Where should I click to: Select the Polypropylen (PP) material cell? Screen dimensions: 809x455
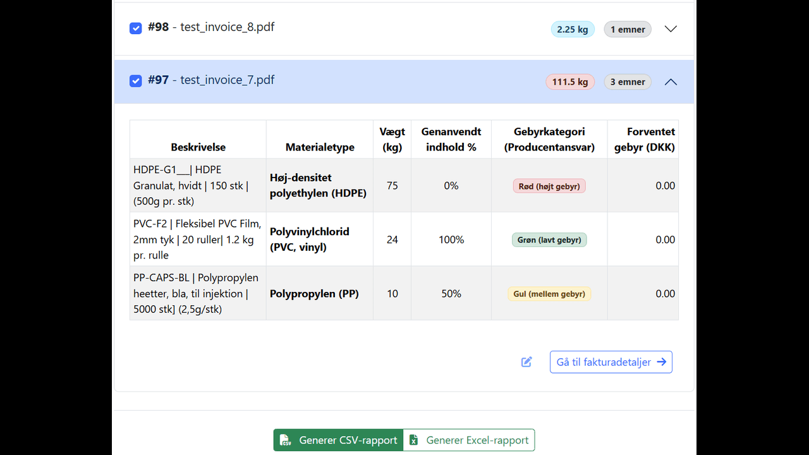click(x=314, y=294)
